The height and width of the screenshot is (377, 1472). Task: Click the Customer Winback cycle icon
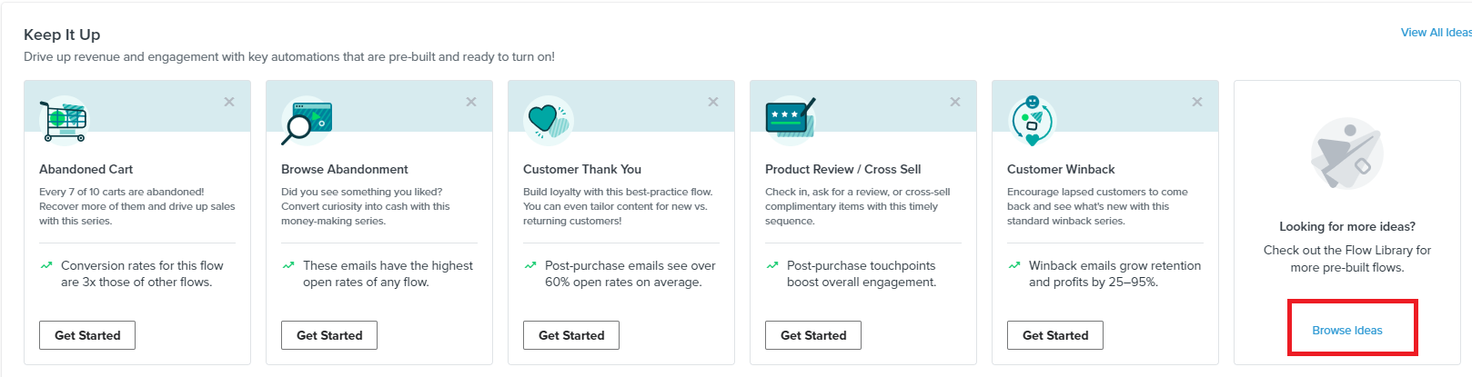1033,121
